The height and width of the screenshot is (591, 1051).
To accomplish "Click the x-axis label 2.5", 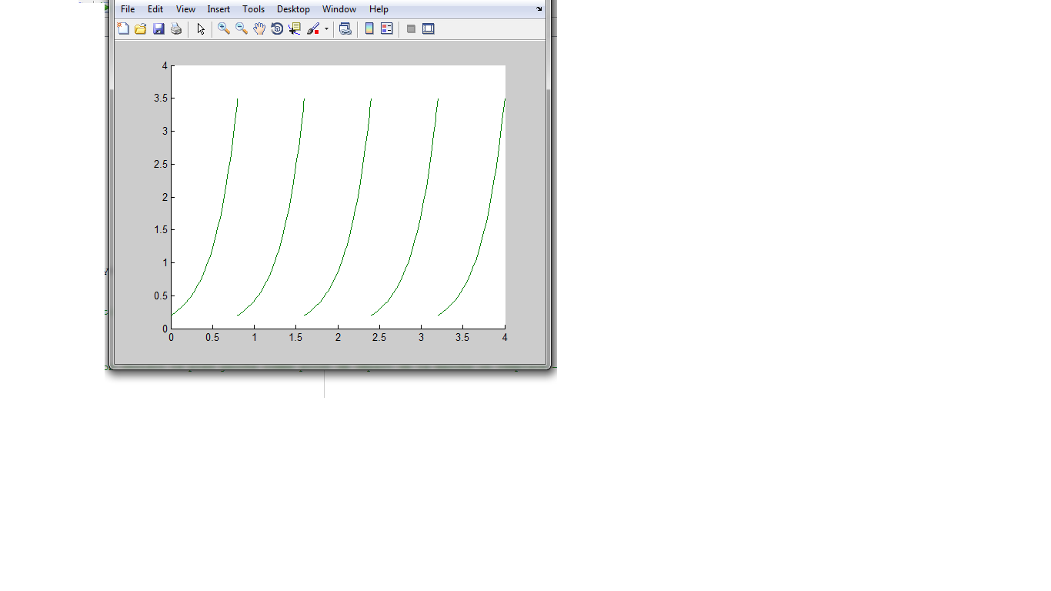I will point(379,338).
